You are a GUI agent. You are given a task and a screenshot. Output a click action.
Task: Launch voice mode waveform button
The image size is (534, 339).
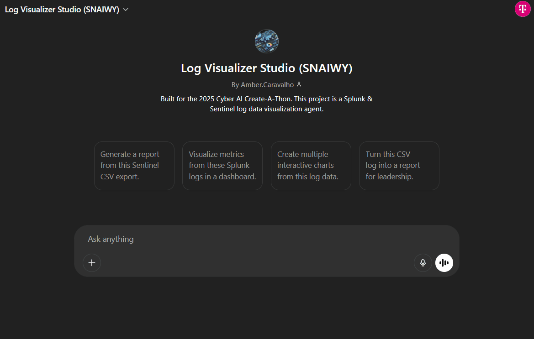444,263
